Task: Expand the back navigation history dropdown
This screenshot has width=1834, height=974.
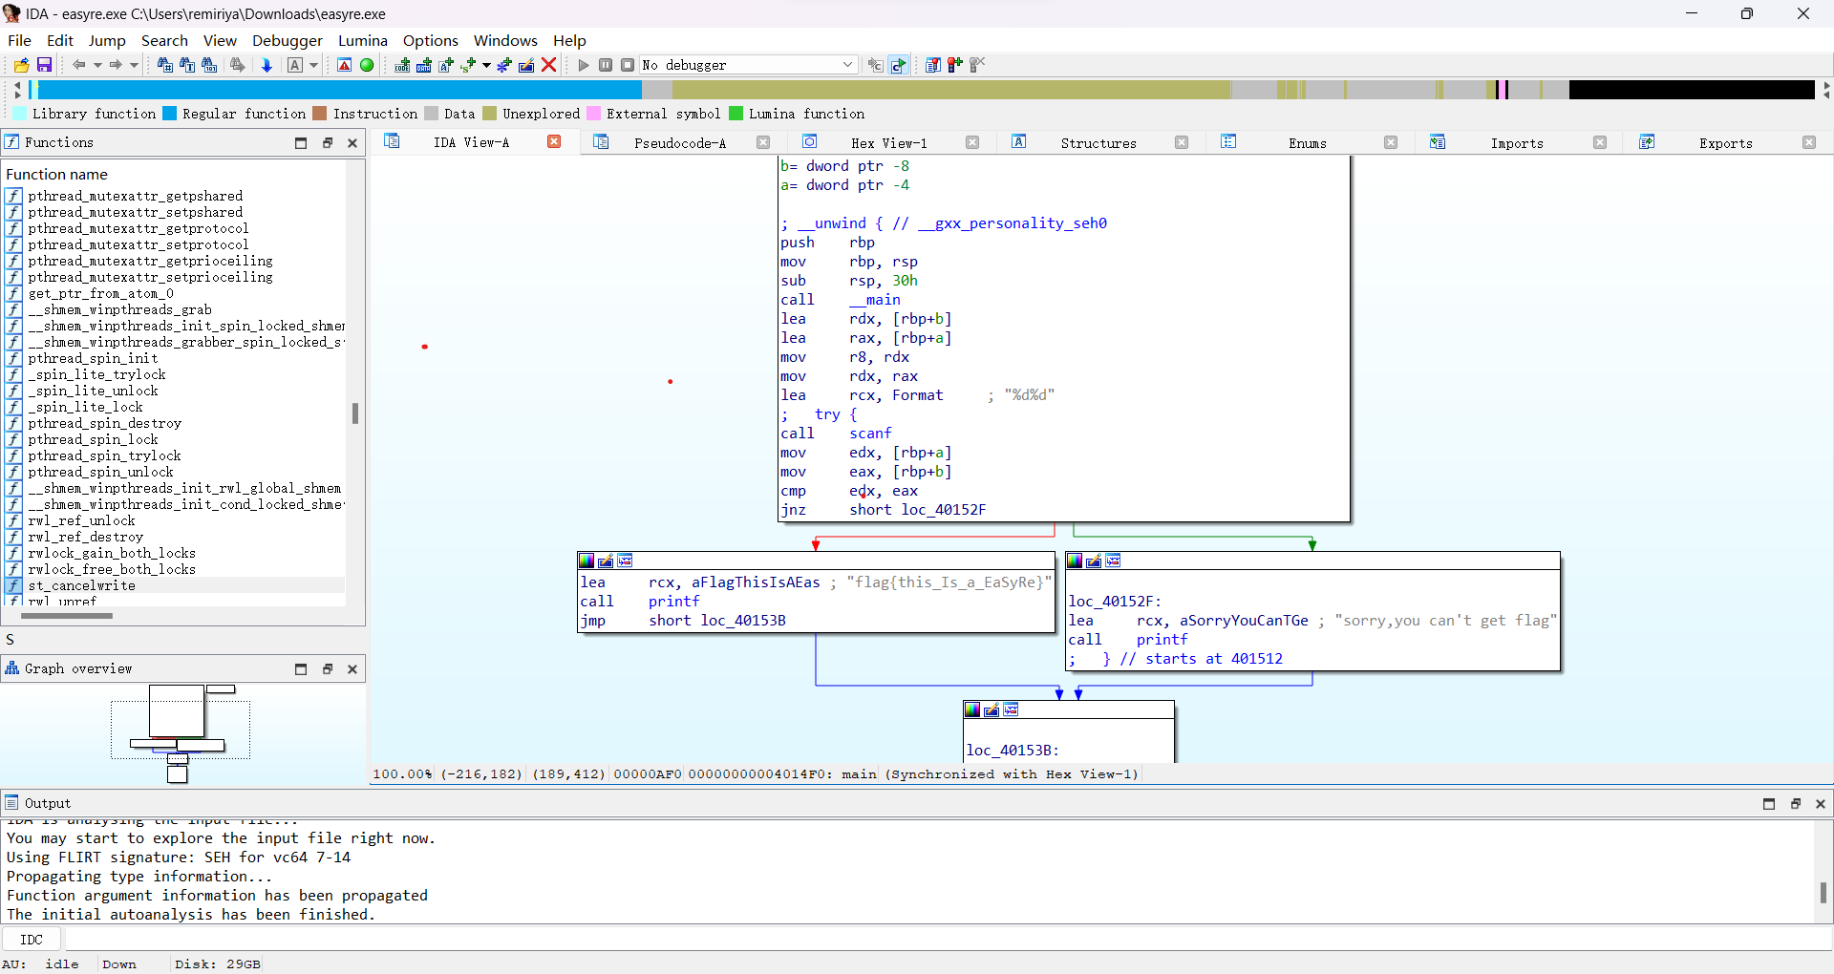Action: (x=97, y=65)
